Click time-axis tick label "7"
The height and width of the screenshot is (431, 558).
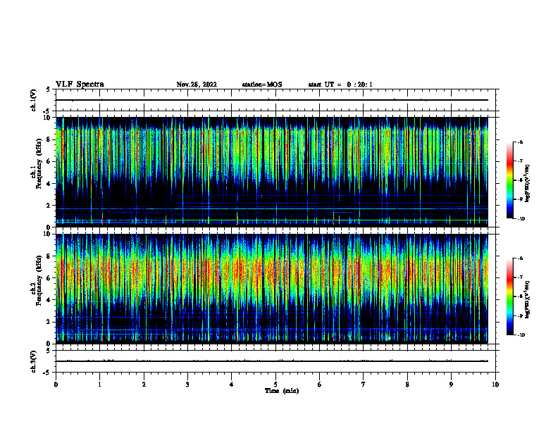[364, 385]
